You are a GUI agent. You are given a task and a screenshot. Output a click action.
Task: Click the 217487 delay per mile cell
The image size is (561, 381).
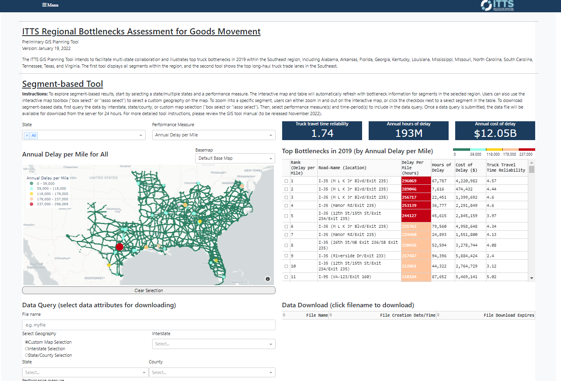click(x=416, y=256)
